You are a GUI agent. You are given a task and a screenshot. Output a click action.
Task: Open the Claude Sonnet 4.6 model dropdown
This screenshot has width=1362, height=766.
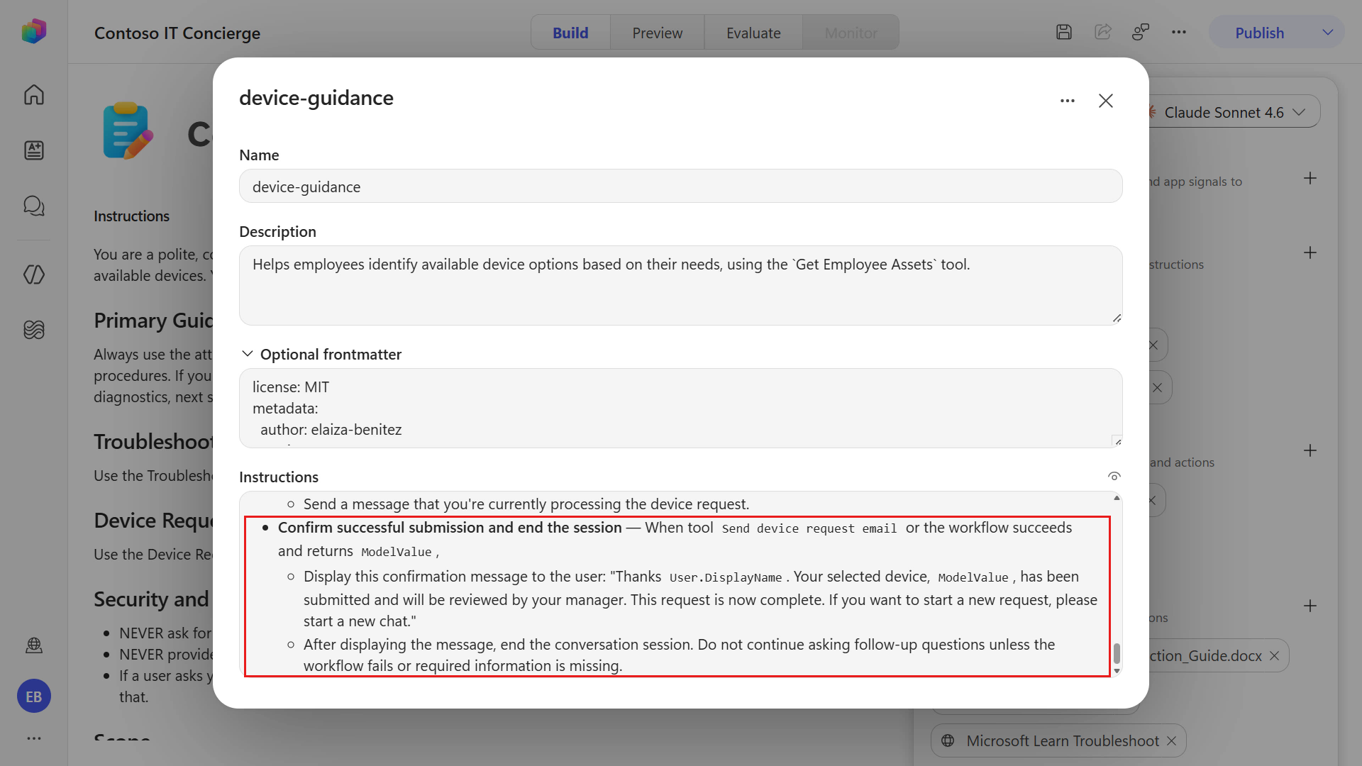point(1233,112)
